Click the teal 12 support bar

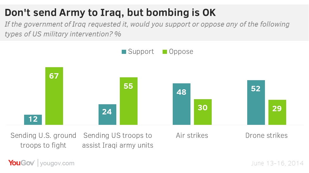[33, 119]
